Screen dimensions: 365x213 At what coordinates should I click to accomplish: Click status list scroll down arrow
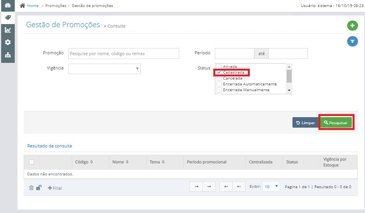pos(289,90)
